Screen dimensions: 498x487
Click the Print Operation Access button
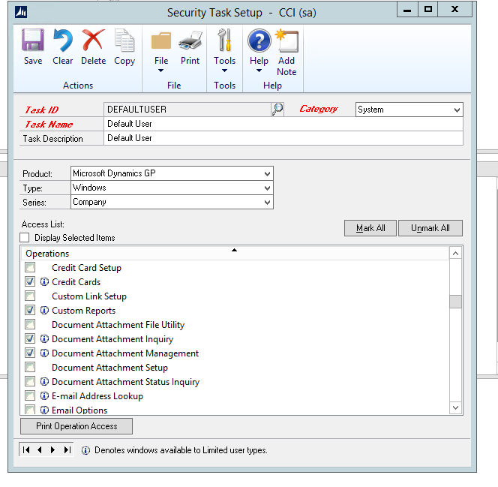pyautogui.click(x=76, y=426)
